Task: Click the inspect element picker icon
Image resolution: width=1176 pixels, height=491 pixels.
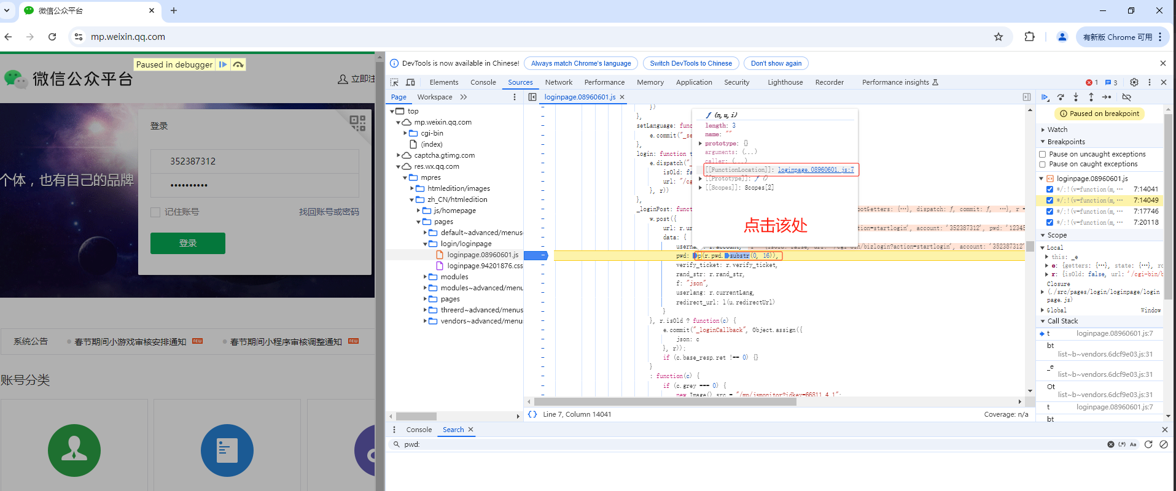Action: click(395, 82)
